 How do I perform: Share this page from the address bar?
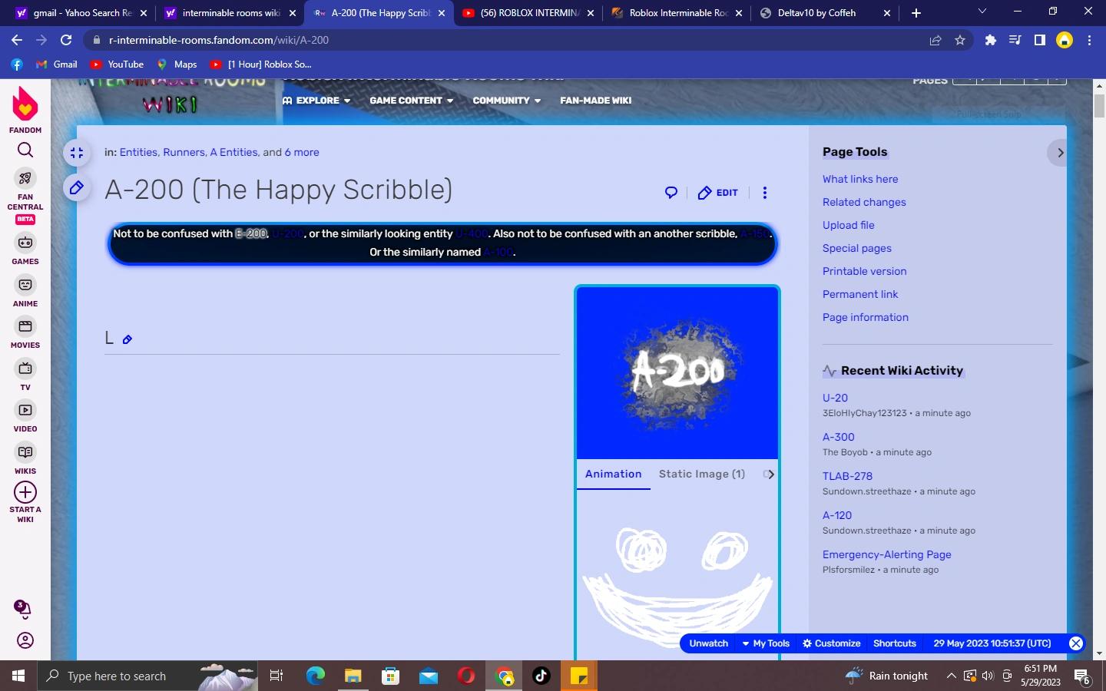coord(935,40)
